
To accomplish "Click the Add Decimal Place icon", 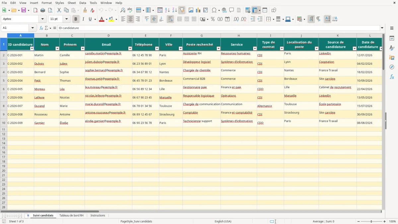I will [x=236, y=19].
